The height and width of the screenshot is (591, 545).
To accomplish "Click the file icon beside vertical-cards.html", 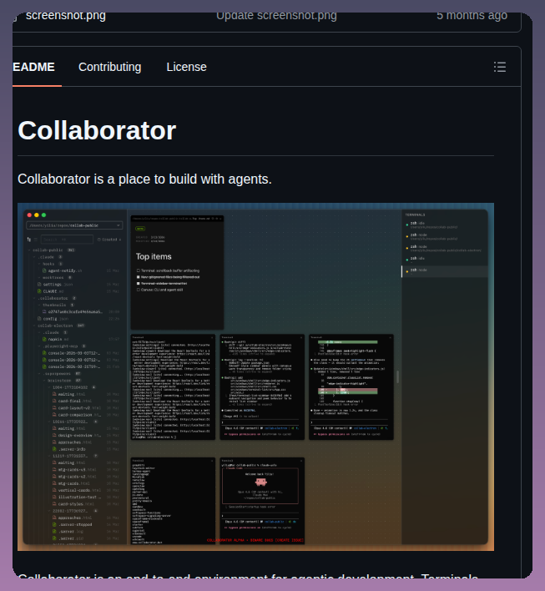I will pos(54,490).
